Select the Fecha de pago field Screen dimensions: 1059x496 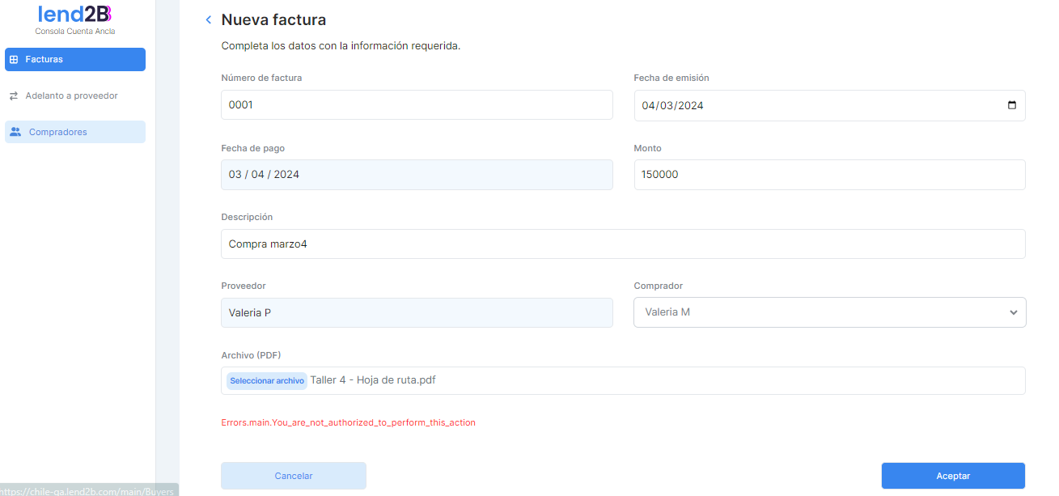tap(416, 175)
